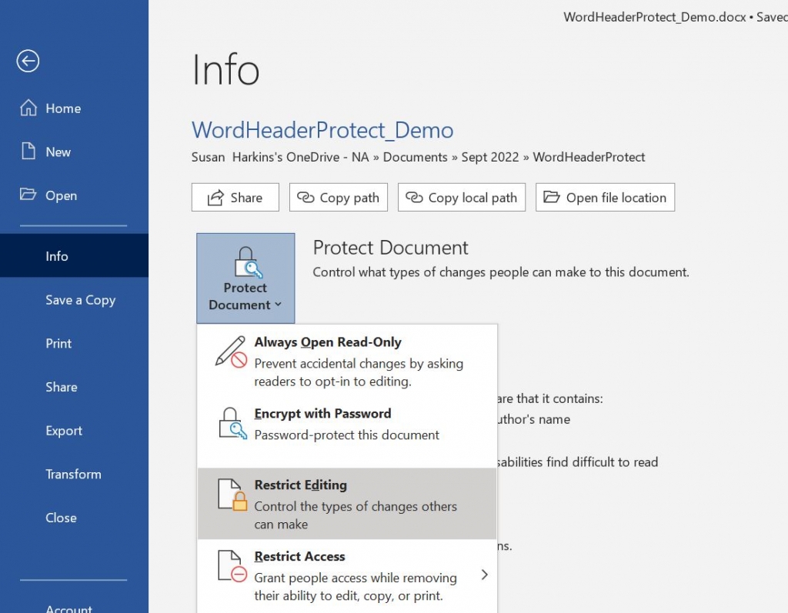This screenshot has width=788, height=613.
Task: Click the WordHeaderProtect_Demo document title
Action: point(323,130)
